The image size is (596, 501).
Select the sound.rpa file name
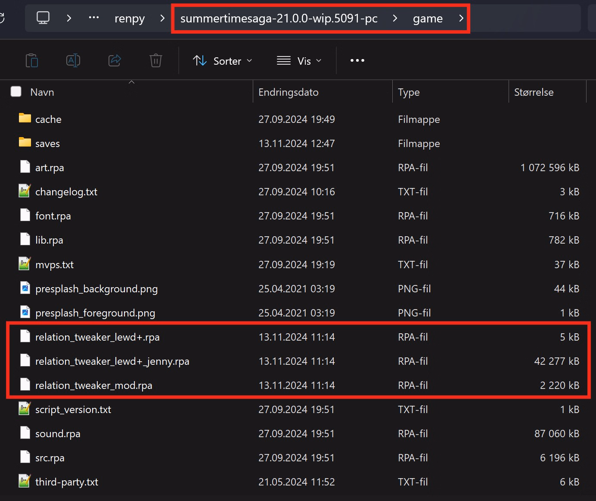(58, 434)
